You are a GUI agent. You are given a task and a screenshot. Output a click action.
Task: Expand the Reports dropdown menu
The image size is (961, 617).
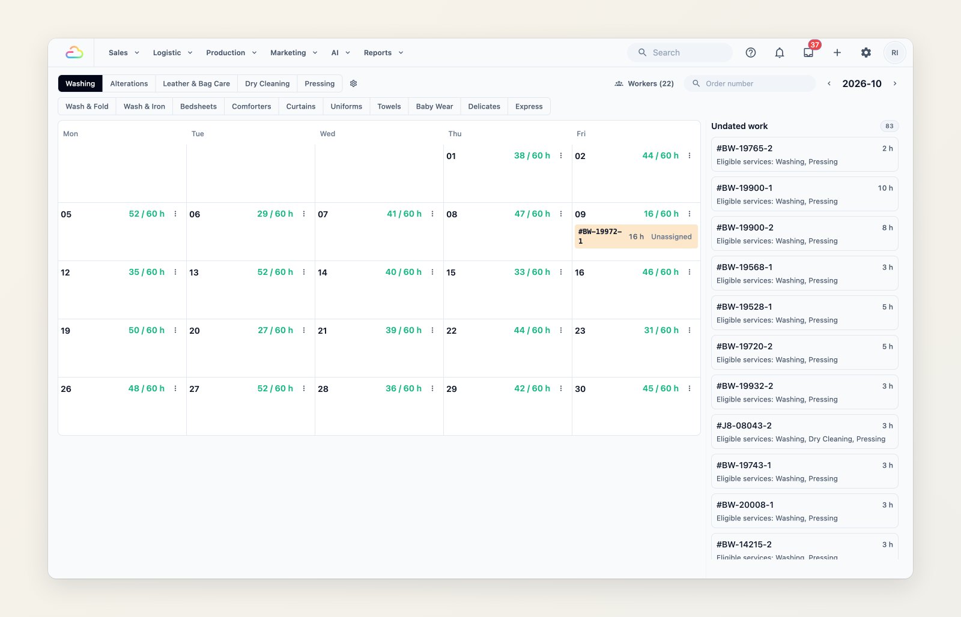point(383,53)
